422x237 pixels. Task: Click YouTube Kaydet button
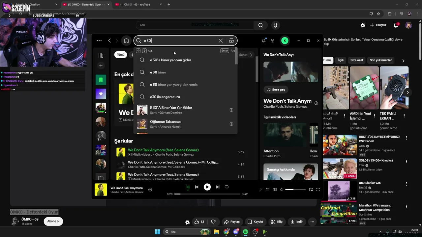pyautogui.click(x=255, y=222)
